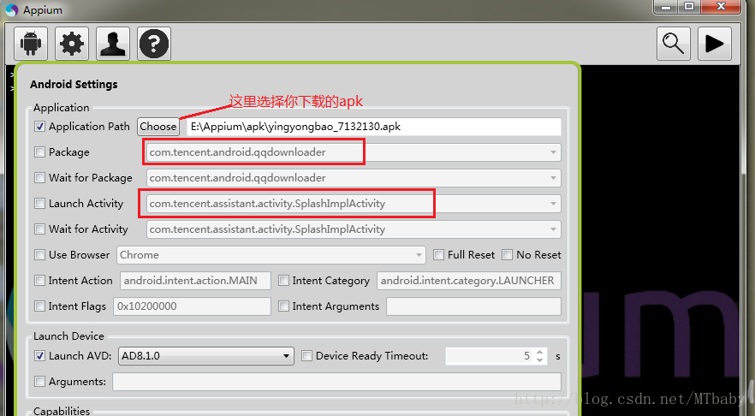Click the Launch Device group label
Image resolution: width=755 pixels, height=416 pixels.
pos(68,336)
